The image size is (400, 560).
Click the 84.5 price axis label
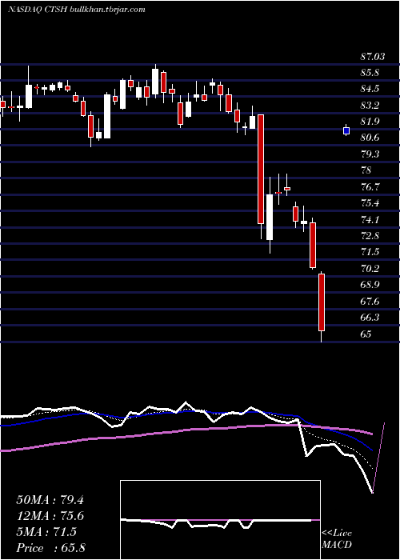(x=370, y=89)
